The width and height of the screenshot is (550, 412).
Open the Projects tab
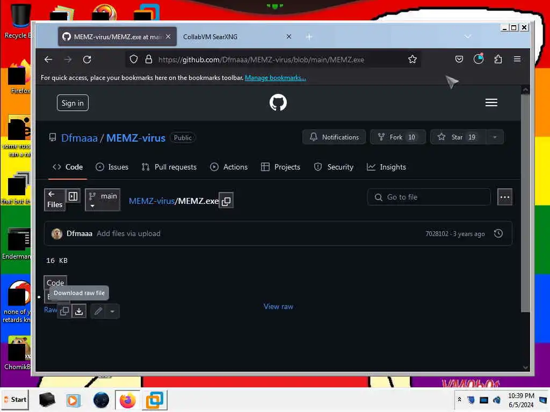click(280, 167)
